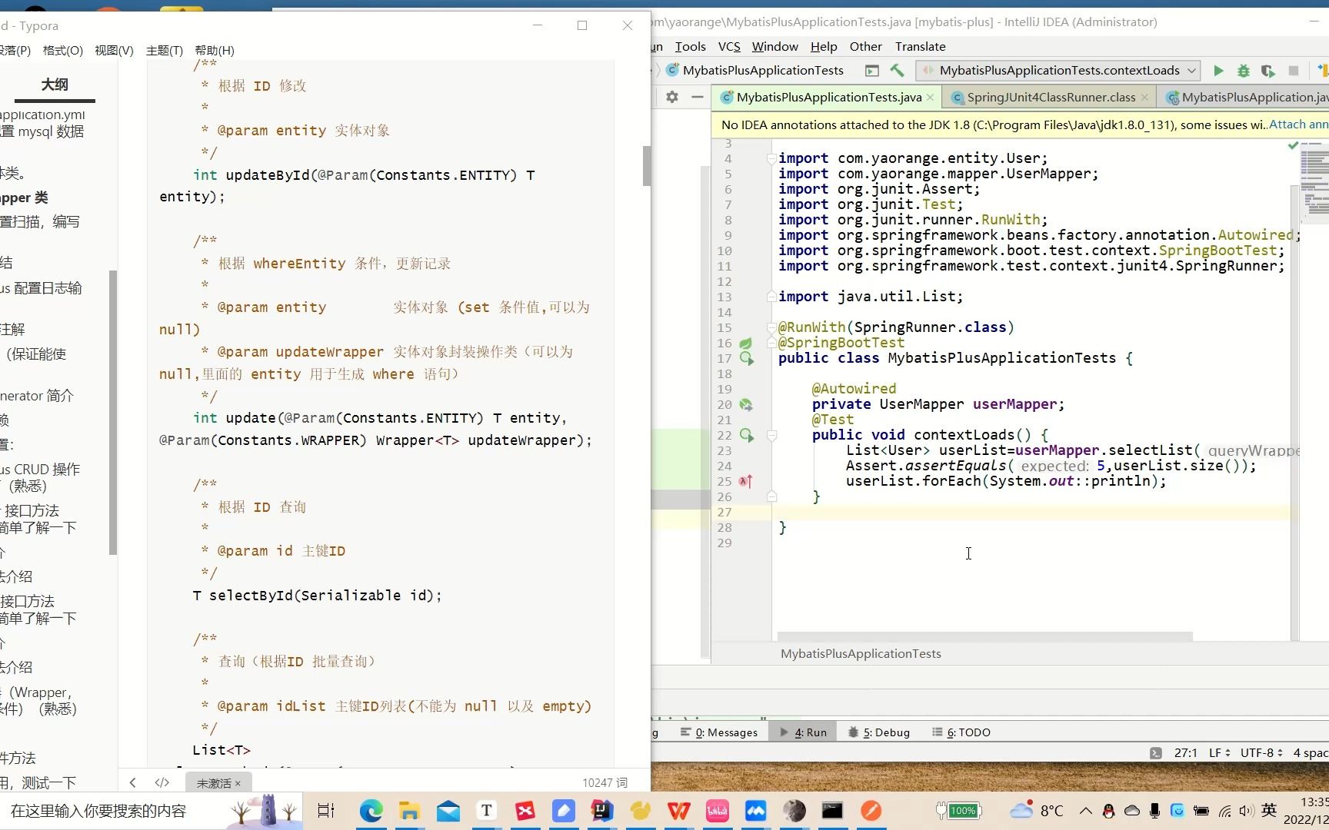Close the MybatisPlusApplicationTests.java tab

tap(930, 97)
